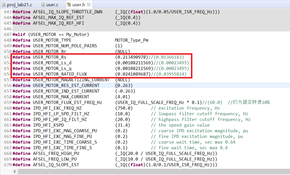The width and height of the screenshot is (290, 175).
Task: Click AFSEL_IQ_SLOPE_THROTTLE_DWN macro name
Action: 67,12
